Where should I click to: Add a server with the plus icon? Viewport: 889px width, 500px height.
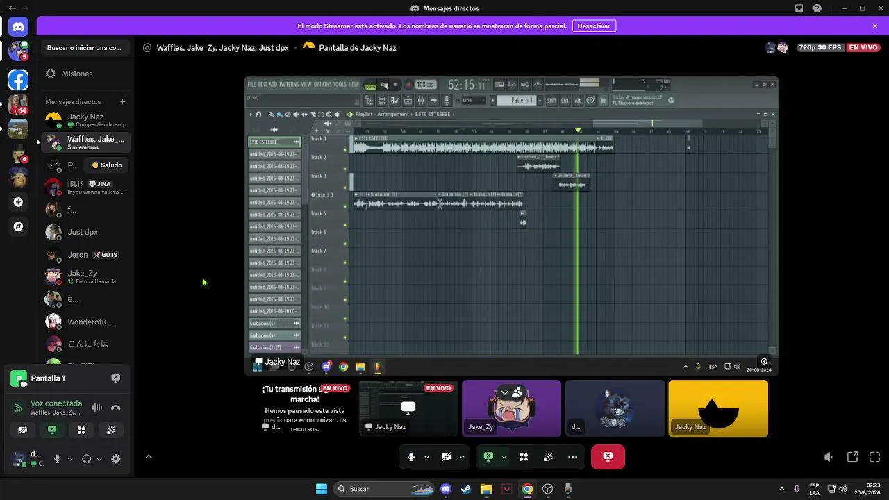pos(18,202)
